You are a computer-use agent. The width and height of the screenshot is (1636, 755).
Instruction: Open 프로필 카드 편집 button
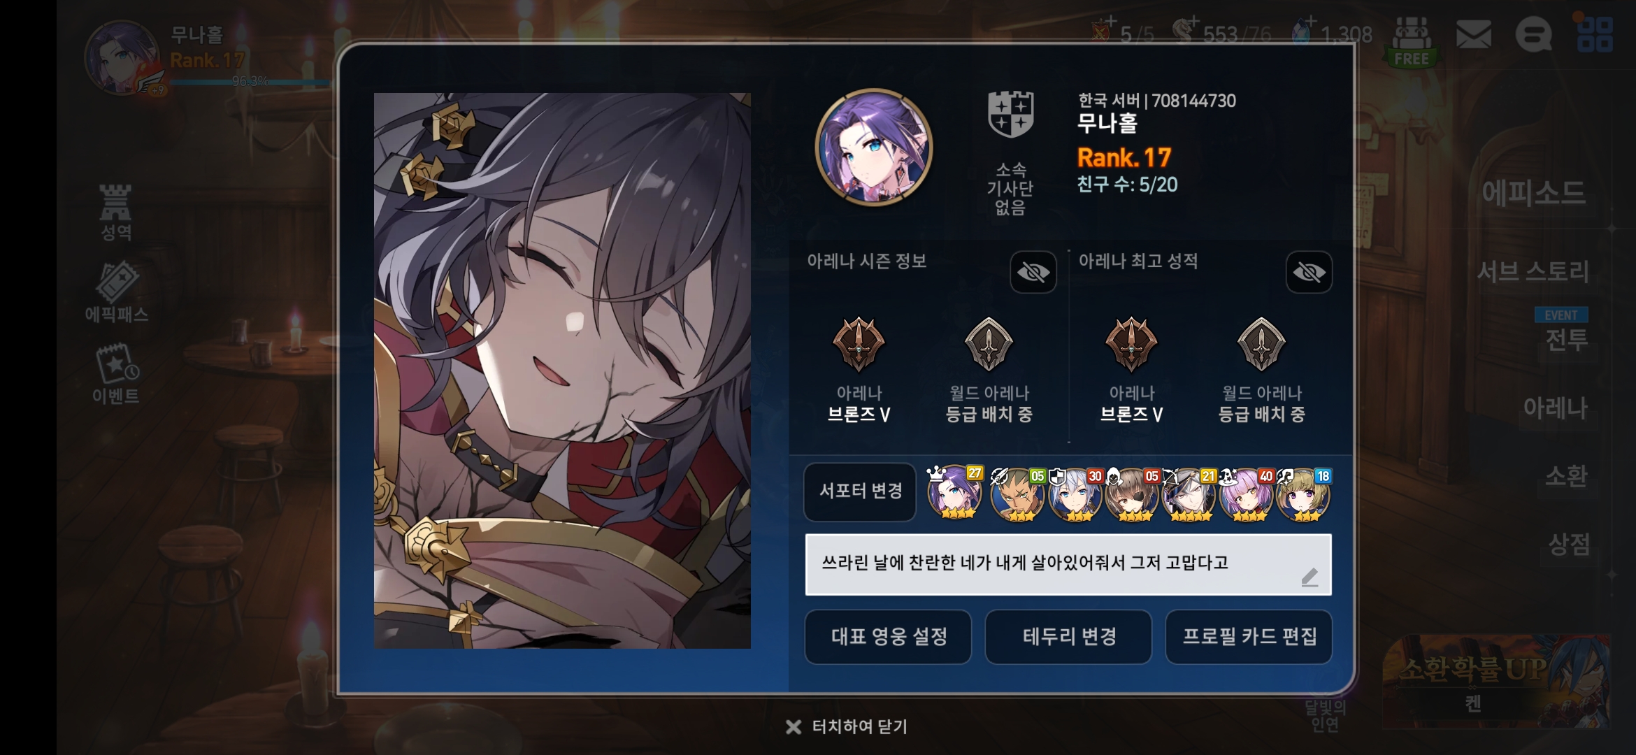(x=1249, y=637)
